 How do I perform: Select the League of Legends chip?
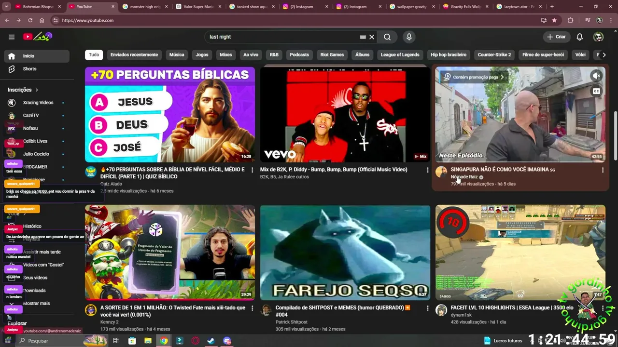[x=400, y=55]
